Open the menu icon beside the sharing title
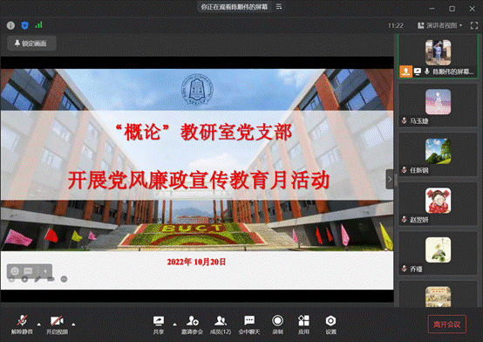 (279, 6)
